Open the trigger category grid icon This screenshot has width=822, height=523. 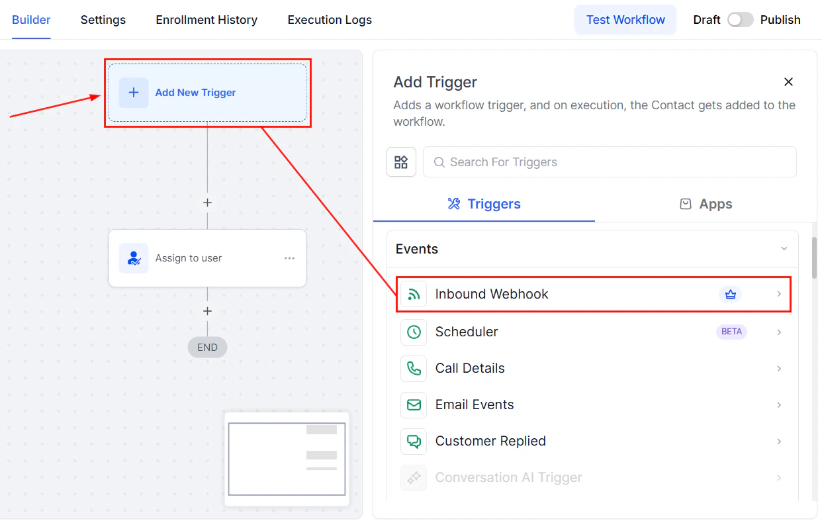pos(402,162)
